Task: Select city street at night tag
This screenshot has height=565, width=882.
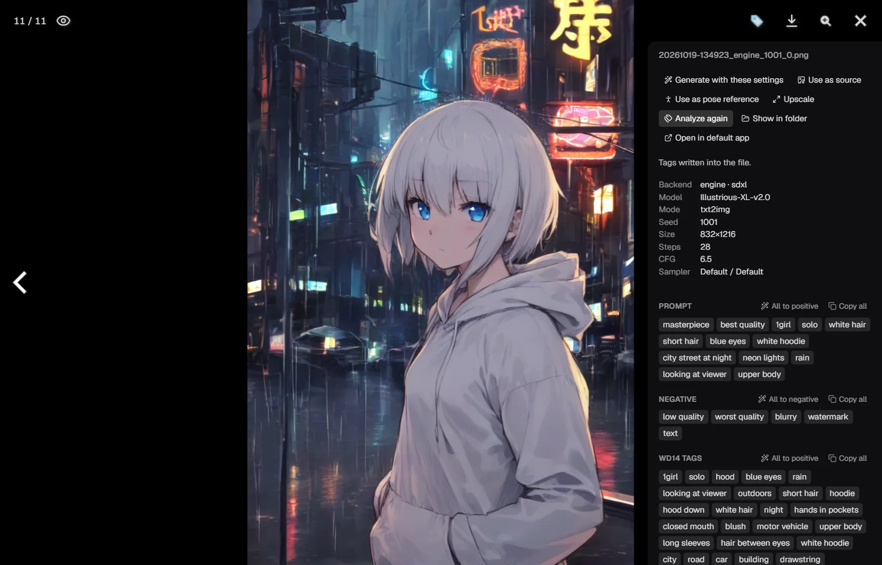Action: [x=697, y=358]
